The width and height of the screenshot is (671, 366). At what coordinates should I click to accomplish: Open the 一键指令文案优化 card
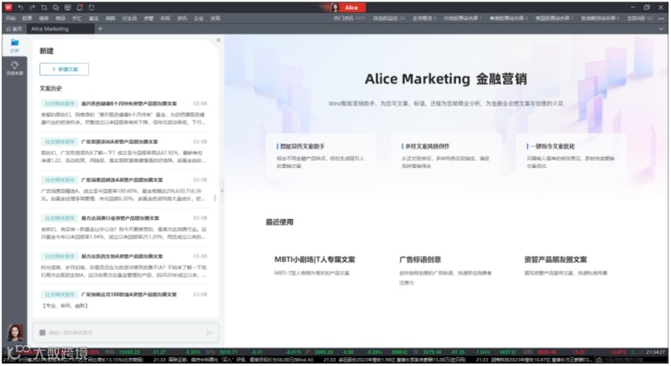(571, 156)
